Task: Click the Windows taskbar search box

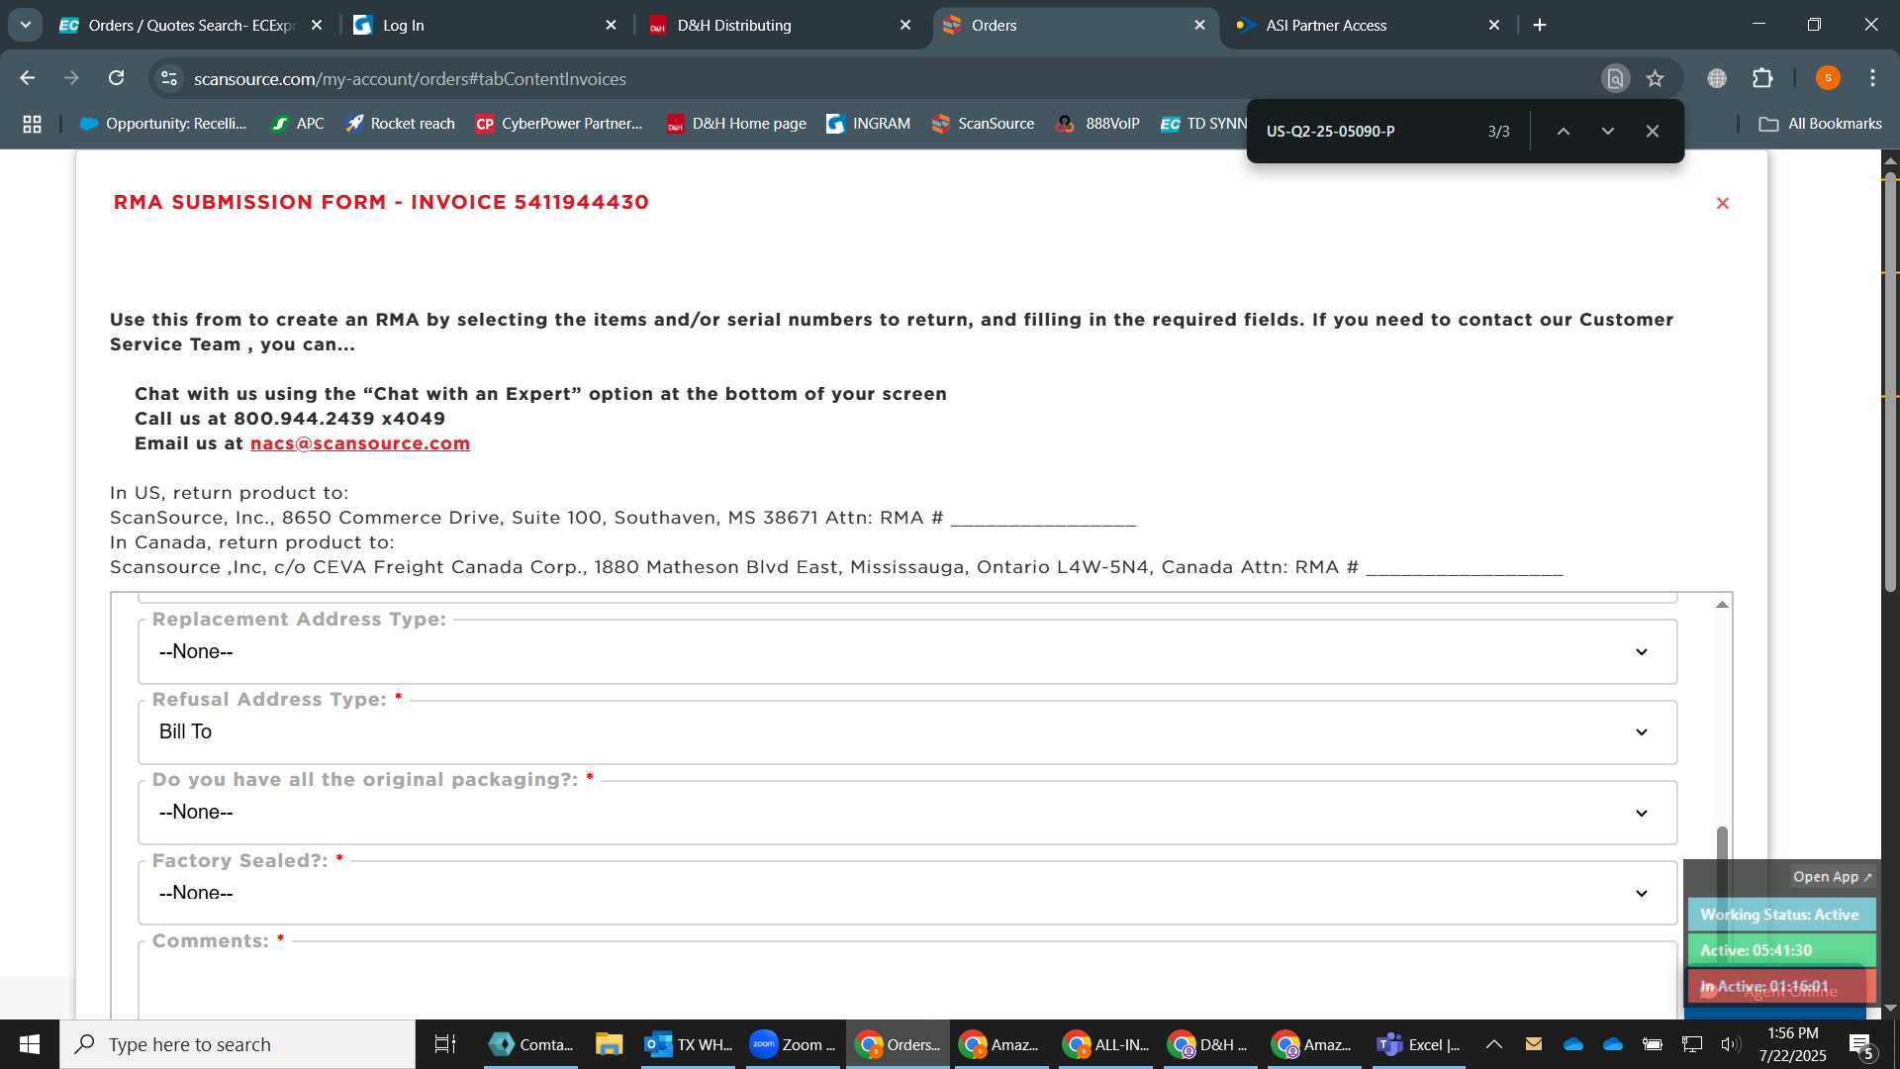Action: coord(237,1044)
